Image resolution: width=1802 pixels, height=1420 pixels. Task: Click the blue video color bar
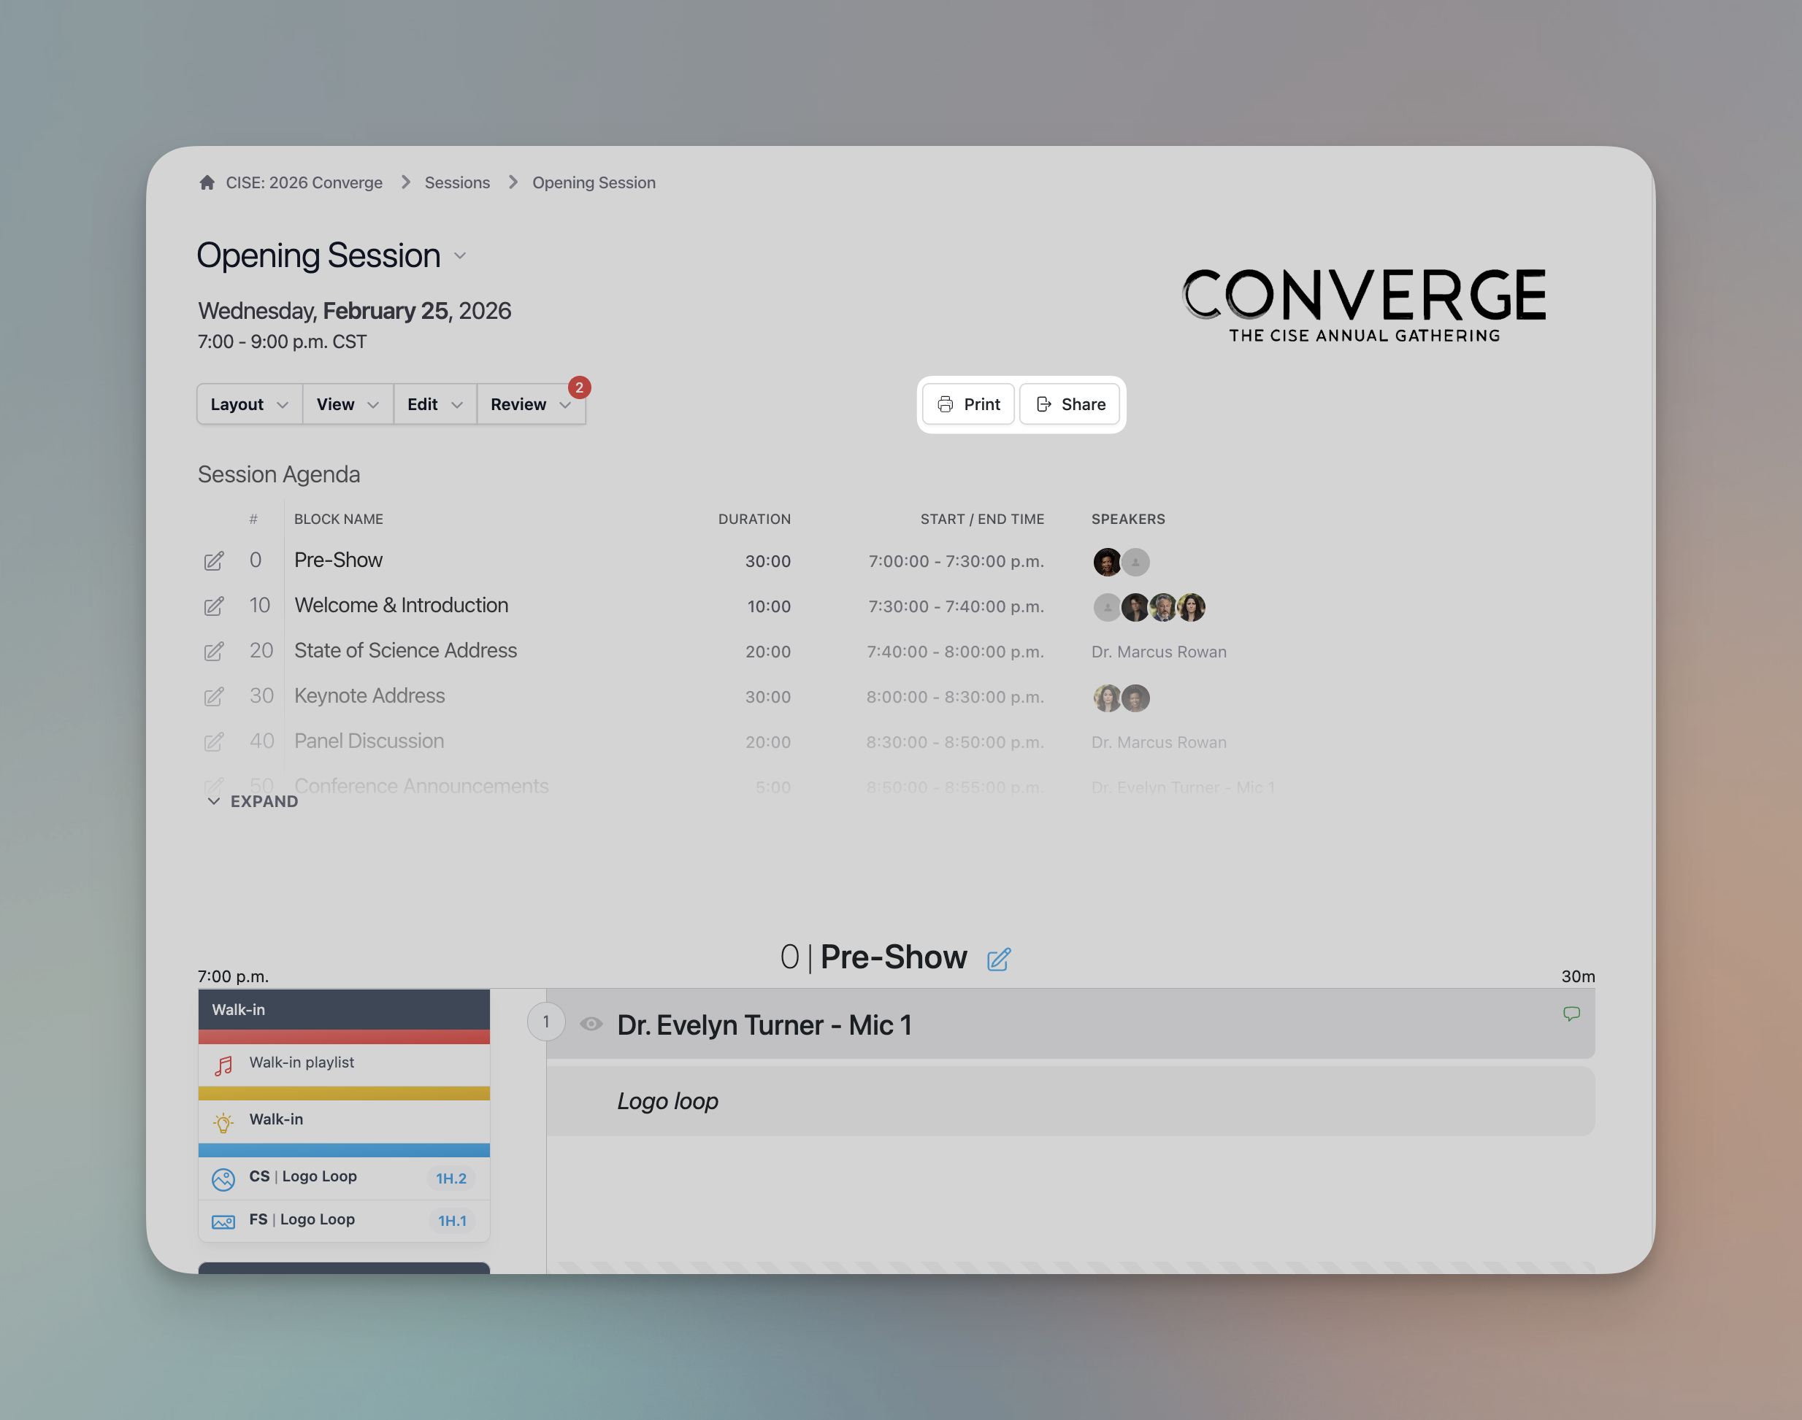tap(344, 1150)
